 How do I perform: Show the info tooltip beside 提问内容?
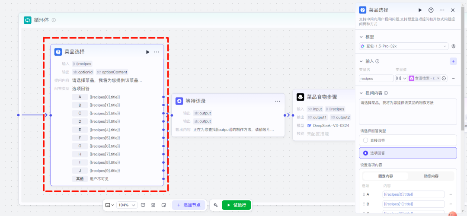click(386, 93)
